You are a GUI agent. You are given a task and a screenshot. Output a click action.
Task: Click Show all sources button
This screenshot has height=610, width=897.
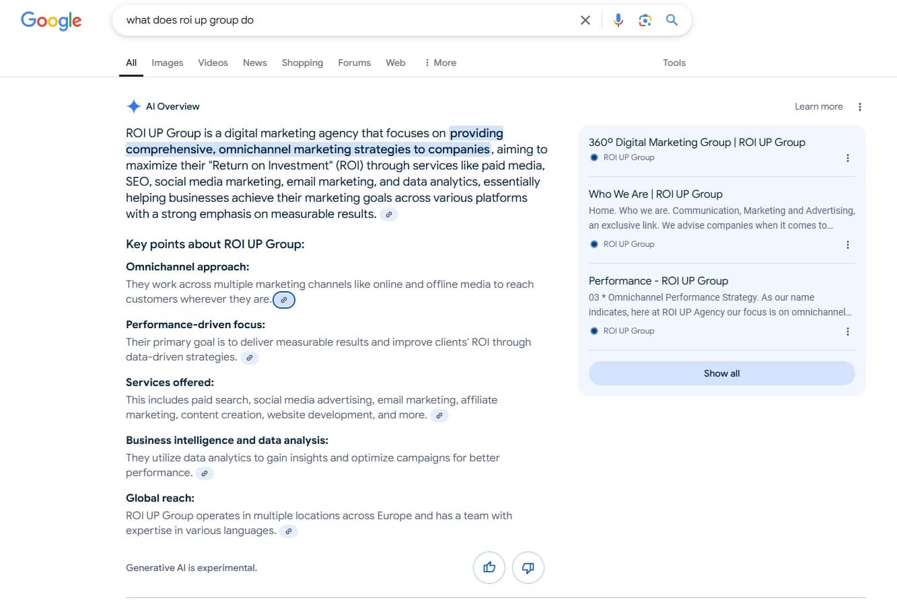tap(721, 373)
